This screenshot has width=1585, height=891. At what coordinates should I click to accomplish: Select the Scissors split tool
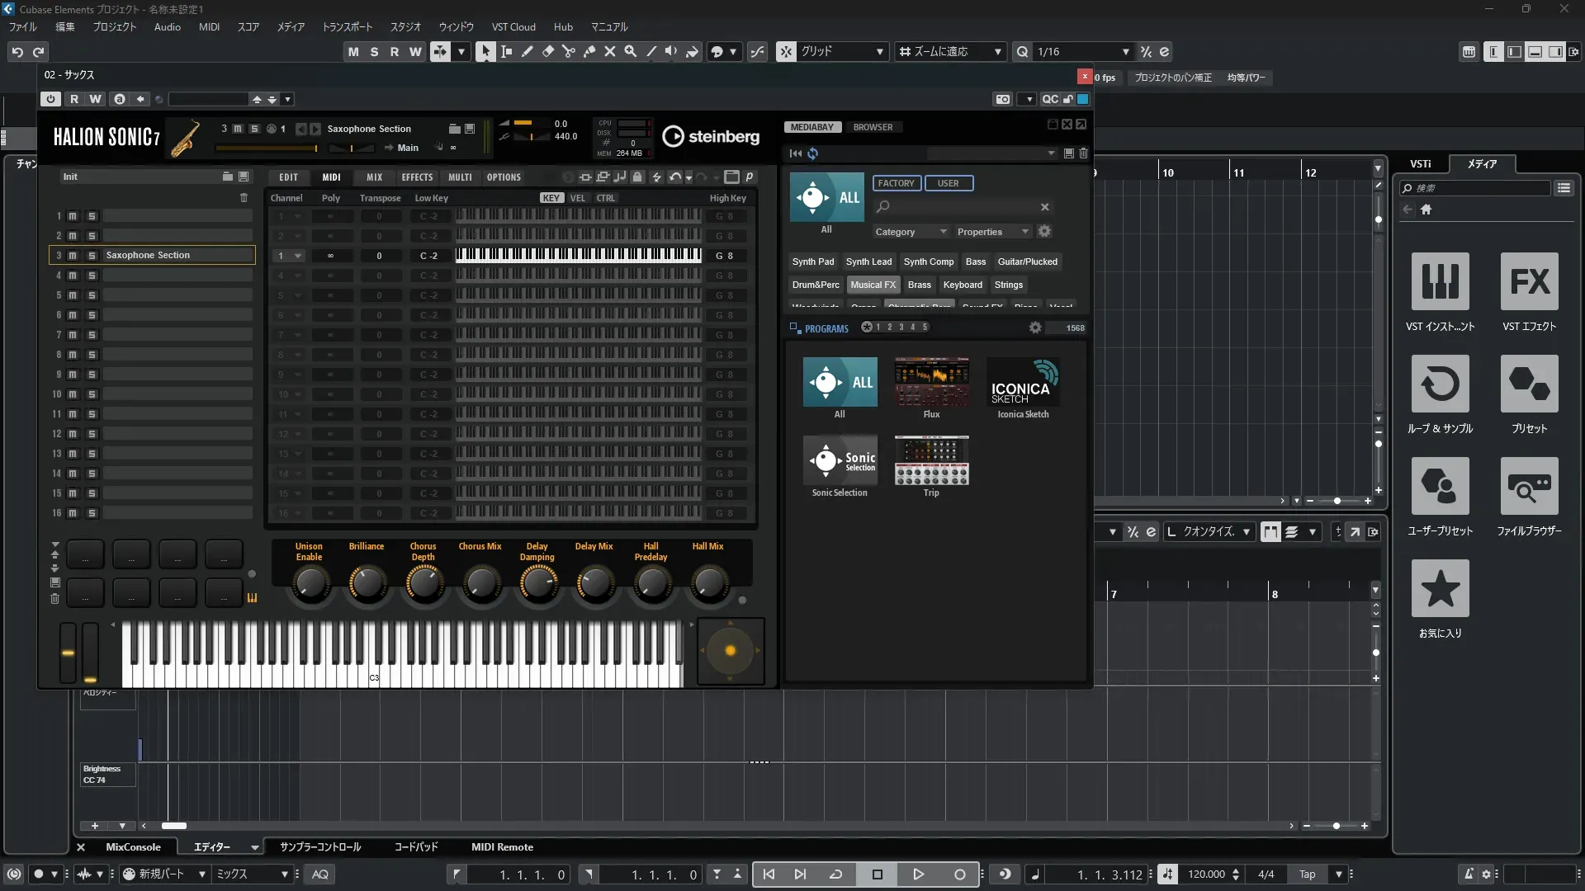coord(568,51)
